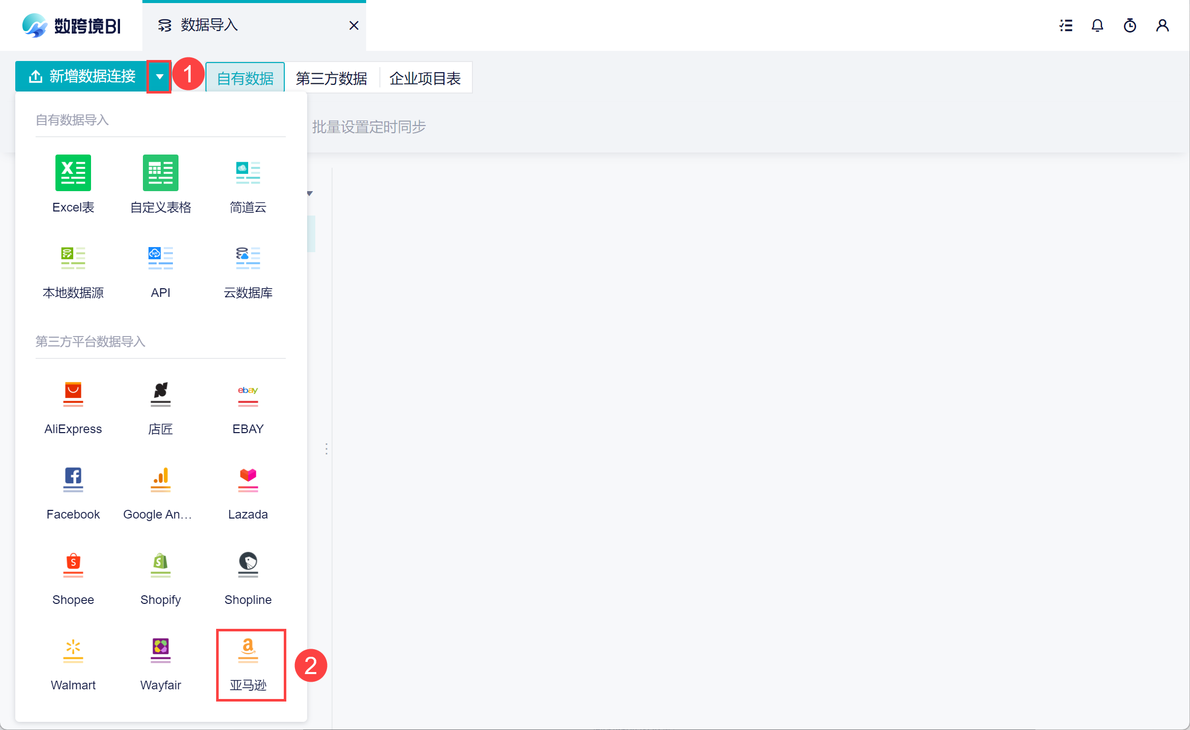Click the vertical panel resize handle dots

pos(326,449)
